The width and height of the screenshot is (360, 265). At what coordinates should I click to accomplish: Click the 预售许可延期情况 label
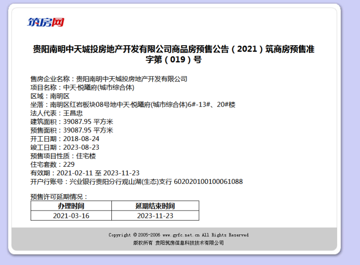(59, 196)
